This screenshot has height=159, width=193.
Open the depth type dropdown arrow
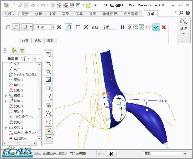point(31,27)
